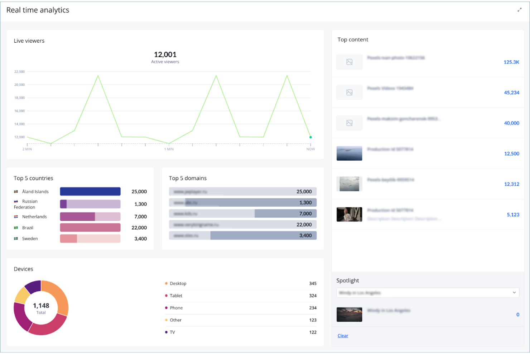Click the expand icon in the top right corner

pos(519,10)
